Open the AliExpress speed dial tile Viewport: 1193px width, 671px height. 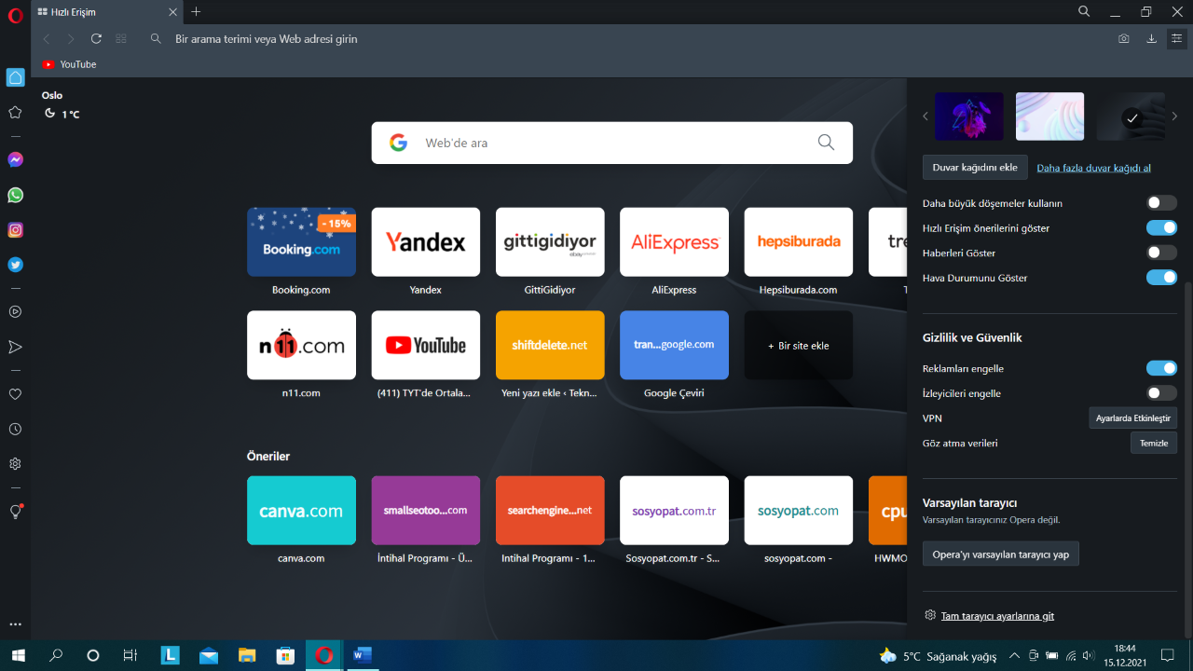[x=674, y=241]
